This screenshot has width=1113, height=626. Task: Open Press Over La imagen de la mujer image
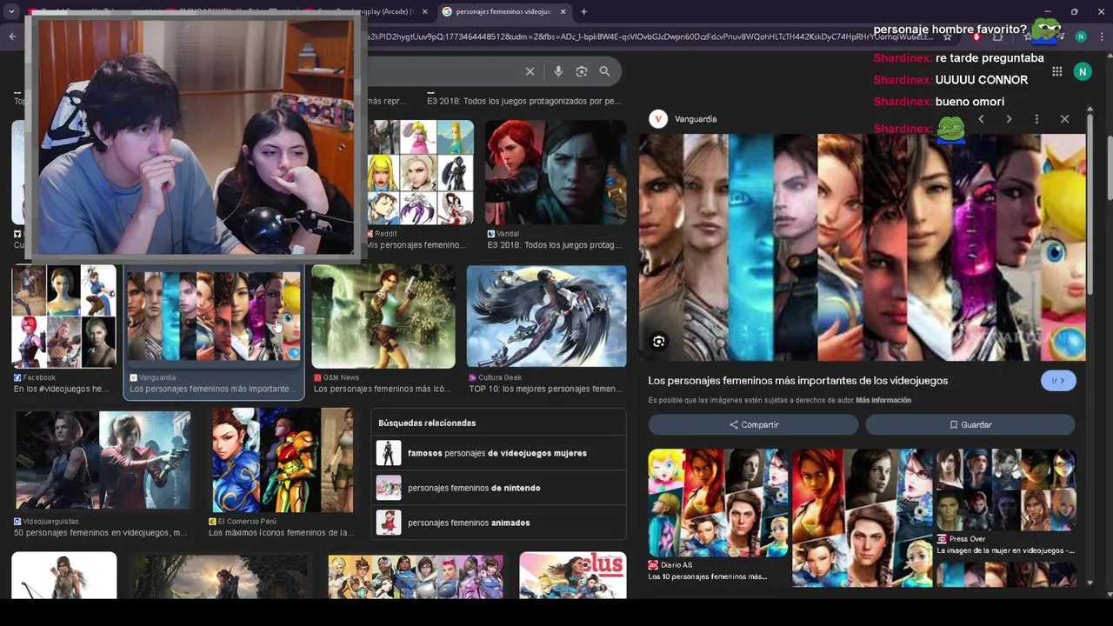1005,489
